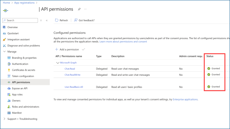Open Certificates & secrets

tap(24, 70)
